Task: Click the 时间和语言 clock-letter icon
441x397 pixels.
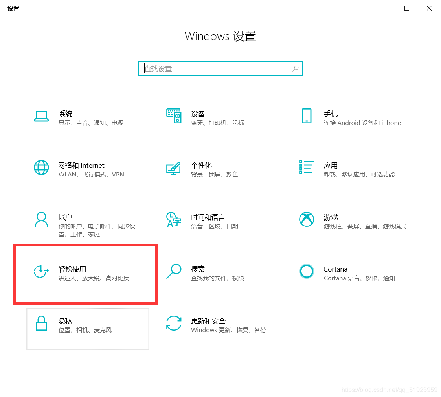Action: (174, 219)
